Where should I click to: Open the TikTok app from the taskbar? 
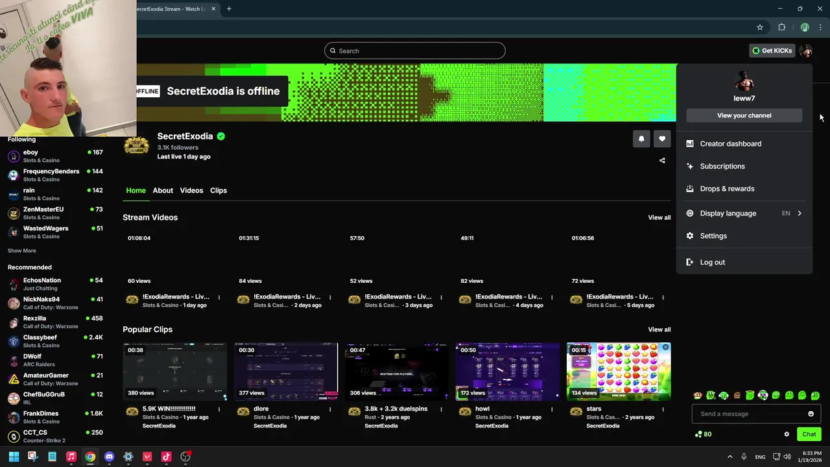tap(166, 457)
